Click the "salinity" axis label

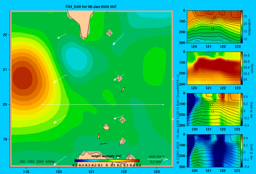pyautogui.click(x=252, y=69)
